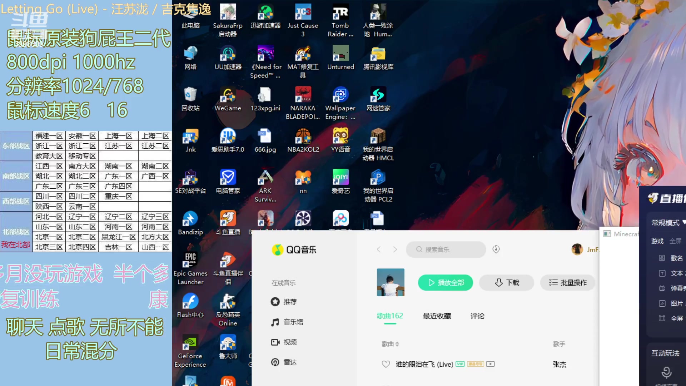686x386 pixels.
Task: Launch Wallpaper Engine desktop icon
Action: 340,103
